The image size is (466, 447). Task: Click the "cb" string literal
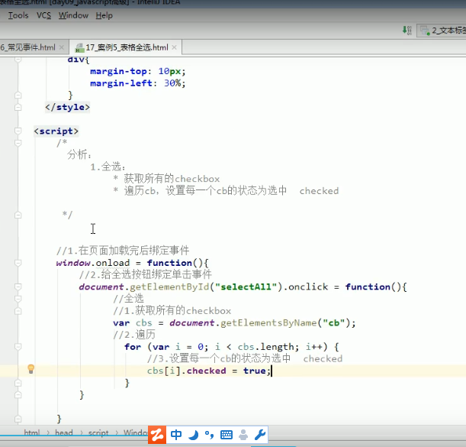[334, 322]
